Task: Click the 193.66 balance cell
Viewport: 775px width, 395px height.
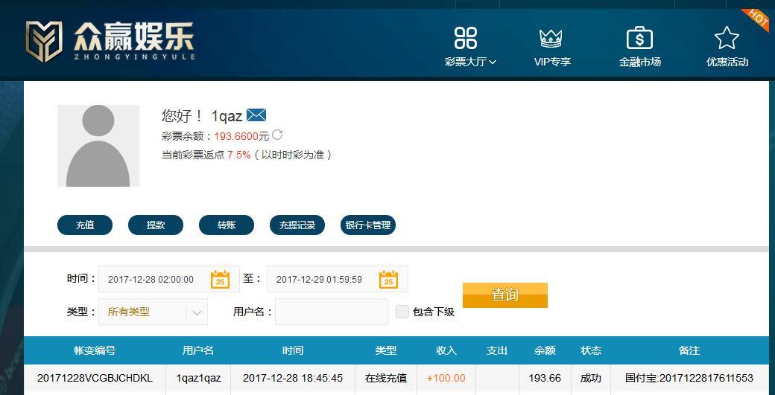Action: pos(545,378)
